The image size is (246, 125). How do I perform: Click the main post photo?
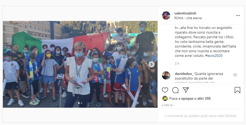[x=80, y=64]
